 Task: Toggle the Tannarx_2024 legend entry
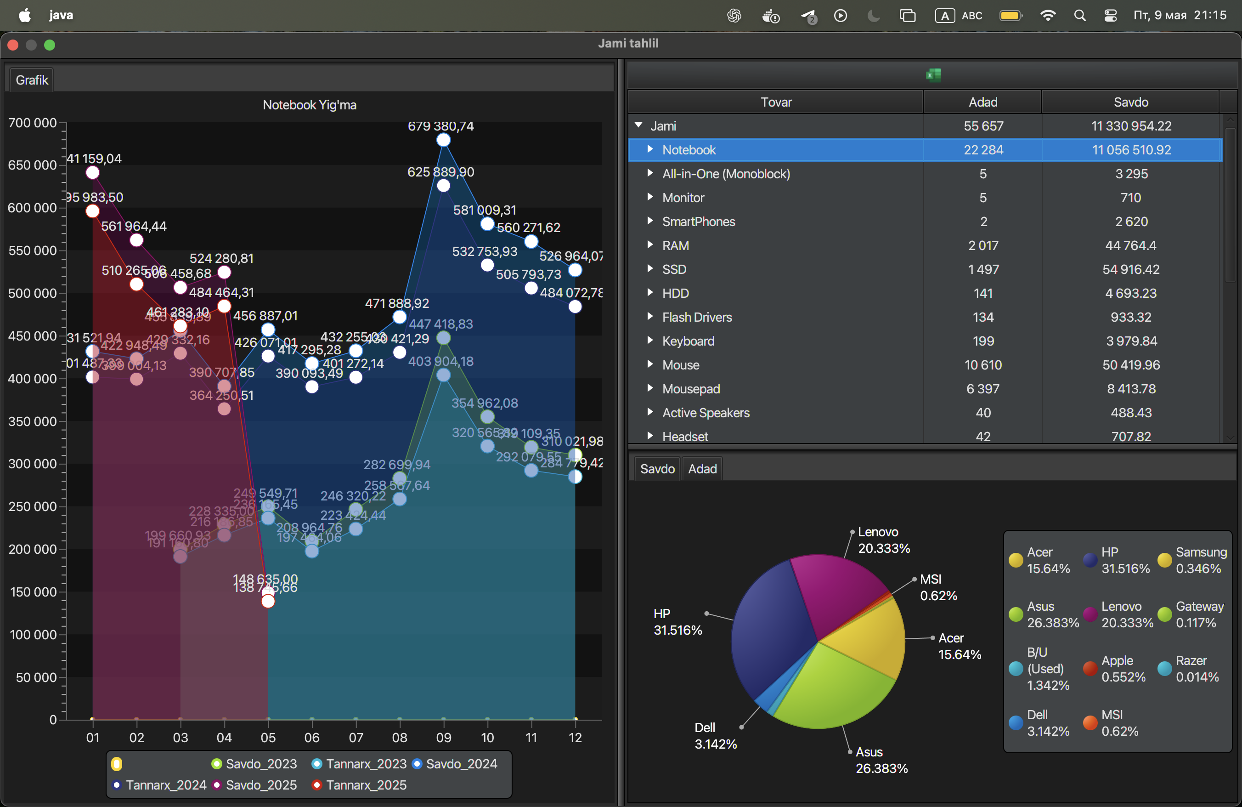[159, 785]
